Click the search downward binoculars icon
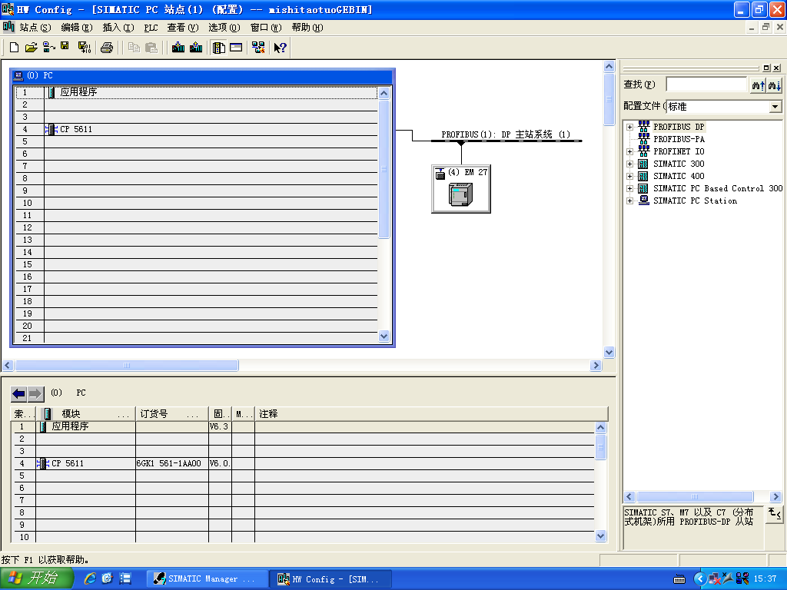The height and width of the screenshot is (590, 787). point(775,85)
